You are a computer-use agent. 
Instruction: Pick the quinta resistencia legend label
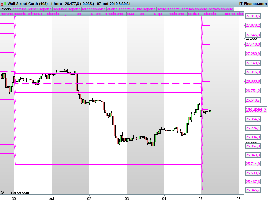coord(172,14)
